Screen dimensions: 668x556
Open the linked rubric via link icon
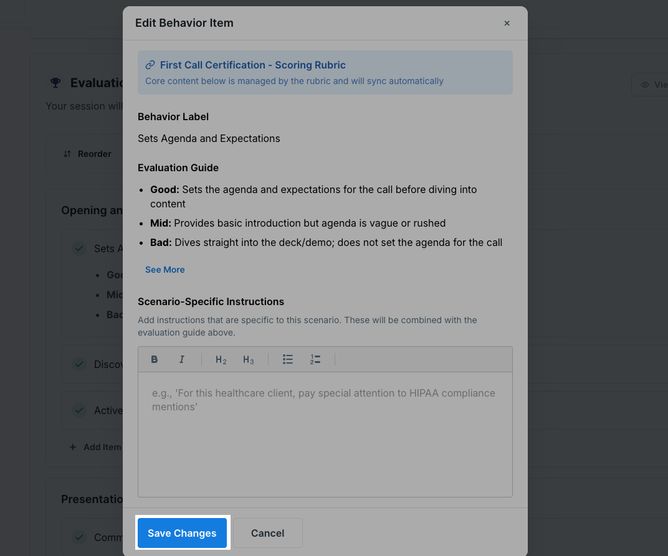[x=150, y=65]
